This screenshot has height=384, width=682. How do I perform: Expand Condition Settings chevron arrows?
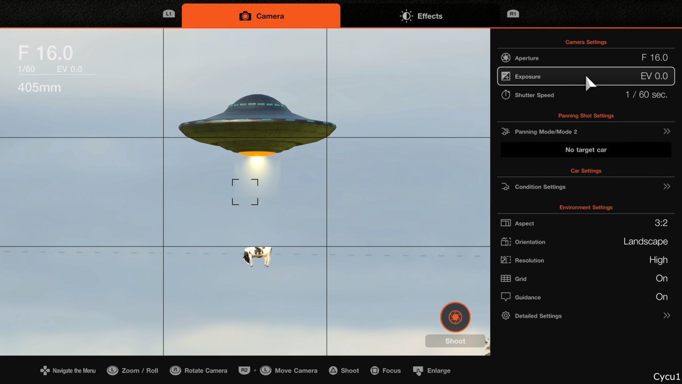pos(667,187)
